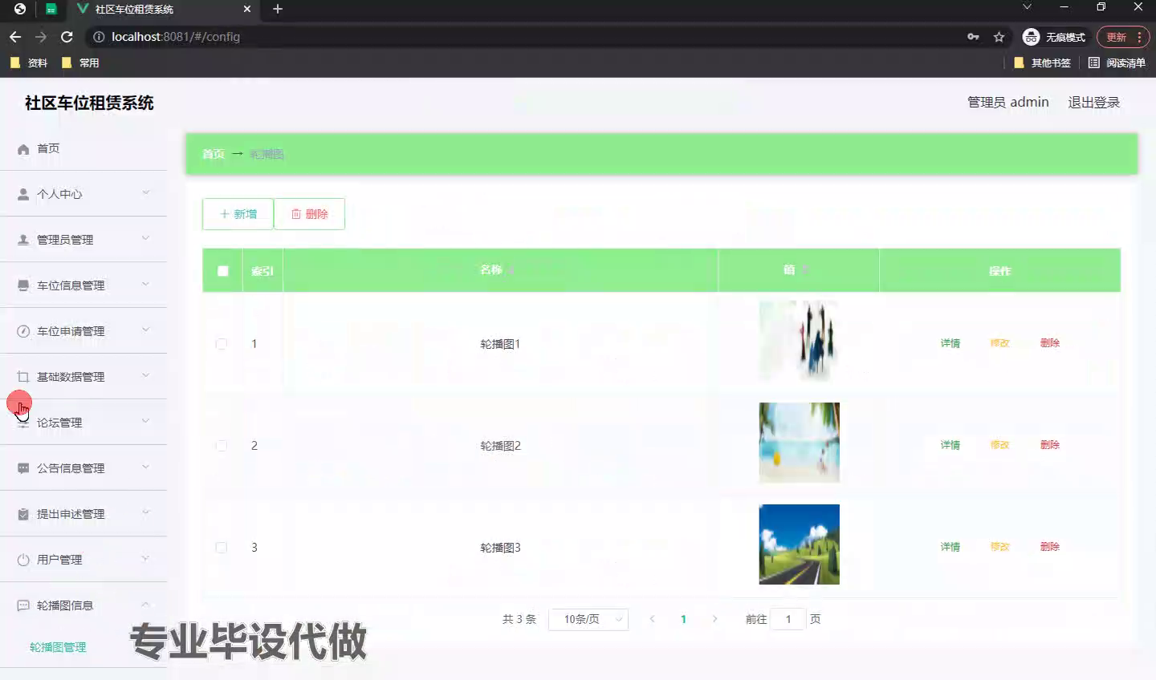Click 删除 for 轮播图3
Image resolution: width=1156 pixels, height=680 pixels.
(x=1050, y=547)
